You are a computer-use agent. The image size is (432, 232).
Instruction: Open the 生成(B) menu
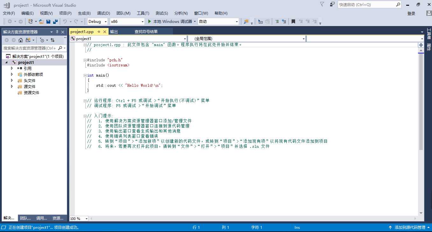[x=84, y=13]
